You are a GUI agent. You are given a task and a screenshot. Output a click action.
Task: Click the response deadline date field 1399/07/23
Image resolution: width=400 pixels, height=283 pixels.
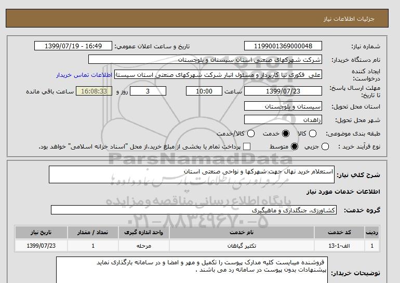point(283,91)
